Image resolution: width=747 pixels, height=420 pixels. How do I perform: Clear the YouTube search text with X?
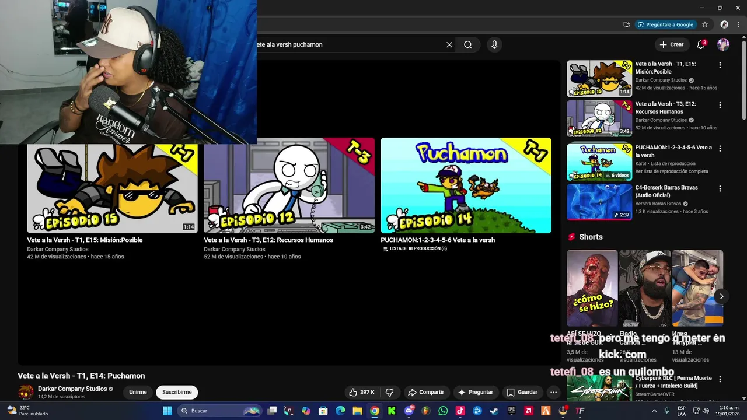pos(449,44)
